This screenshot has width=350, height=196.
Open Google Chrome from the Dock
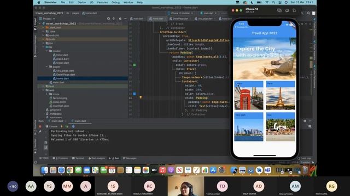tap(70, 170)
